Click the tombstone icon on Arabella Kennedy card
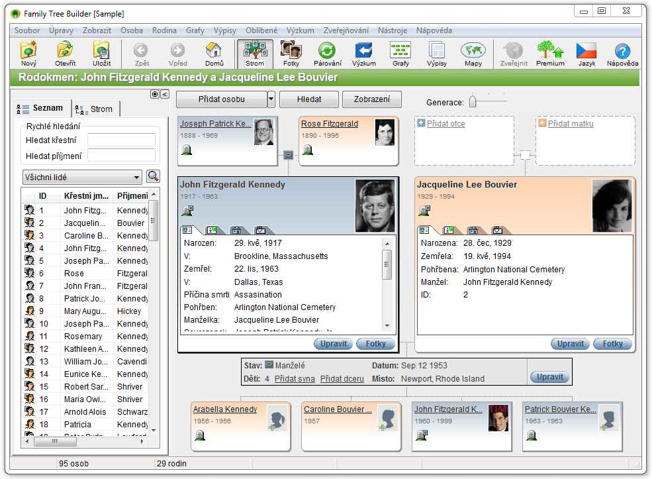 (x=200, y=435)
